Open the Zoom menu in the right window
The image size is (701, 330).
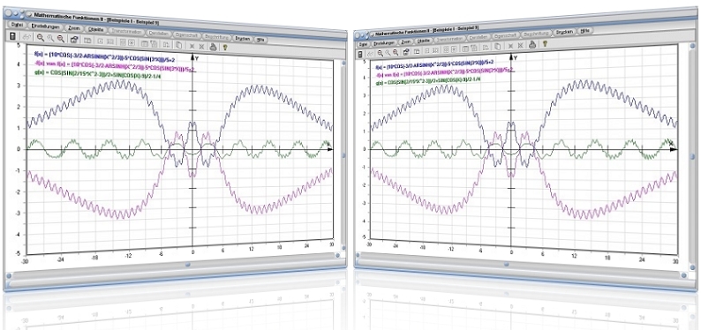[x=405, y=41]
